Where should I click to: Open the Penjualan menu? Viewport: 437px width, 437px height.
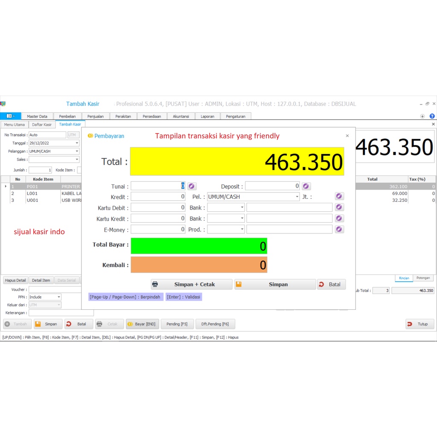click(x=96, y=116)
